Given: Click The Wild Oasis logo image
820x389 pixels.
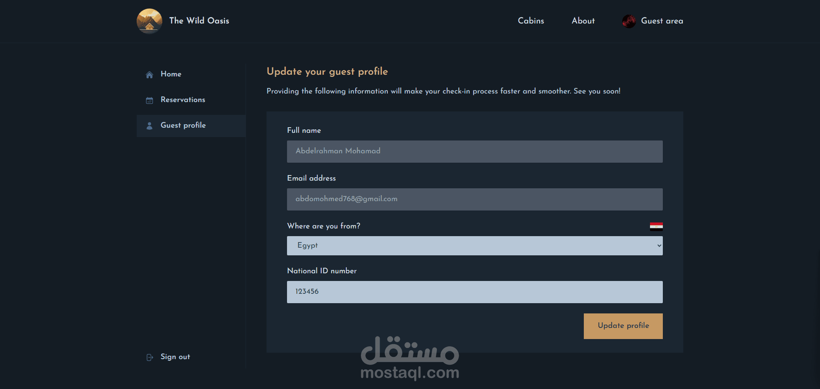Looking at the screenshot, I should point(149,21).
